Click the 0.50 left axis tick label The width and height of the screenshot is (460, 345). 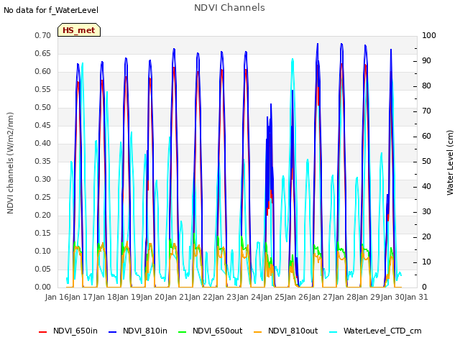click(42, 107)
